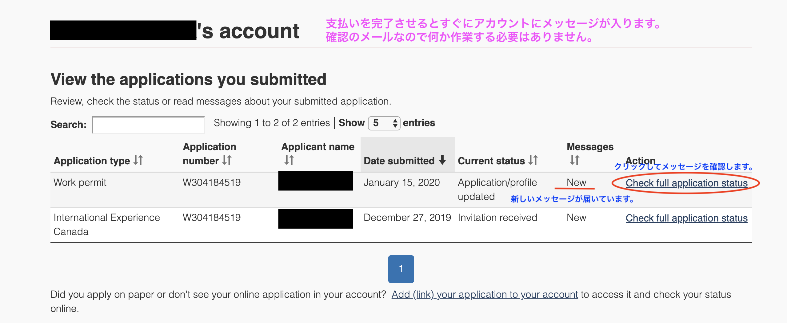Screen dimensions: 787x323
Task: Click the New message indicator for Work permit
Action: coord(576,182)
